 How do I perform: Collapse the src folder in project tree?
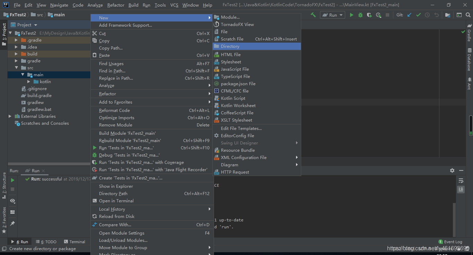pos(16,68)
